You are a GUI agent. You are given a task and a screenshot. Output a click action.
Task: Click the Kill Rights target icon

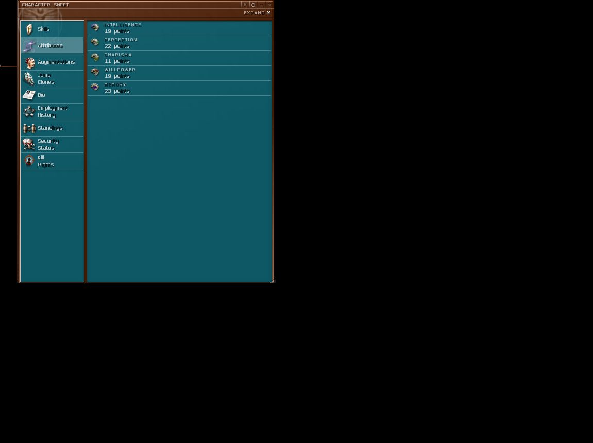(29, 161)
